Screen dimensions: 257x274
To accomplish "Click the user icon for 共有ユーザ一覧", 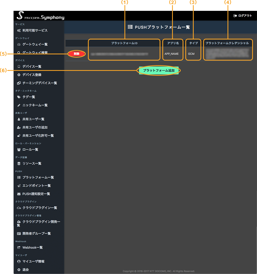I will 19,119.
